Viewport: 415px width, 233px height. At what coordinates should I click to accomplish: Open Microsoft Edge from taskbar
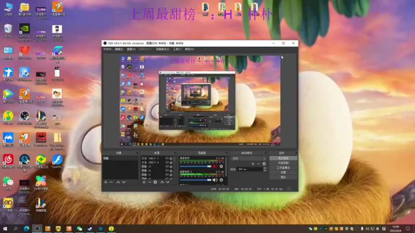(26, 228)
